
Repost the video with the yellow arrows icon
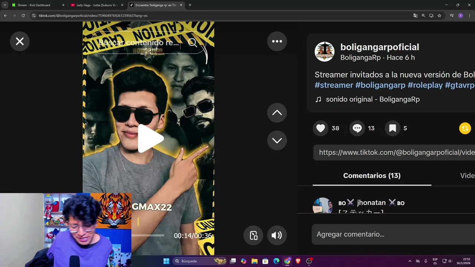coord(465,128)
